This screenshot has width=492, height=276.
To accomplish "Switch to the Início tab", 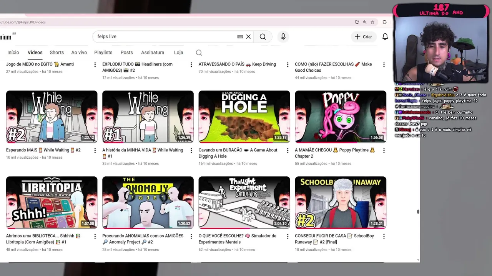I will click(13, 53).
